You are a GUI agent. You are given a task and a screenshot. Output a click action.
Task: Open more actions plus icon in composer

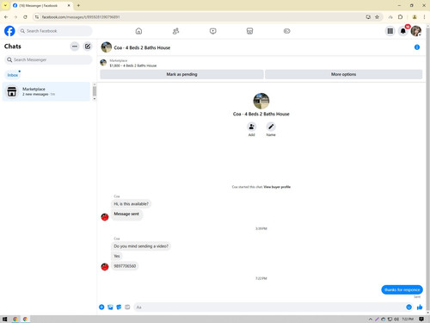(101, 307)
